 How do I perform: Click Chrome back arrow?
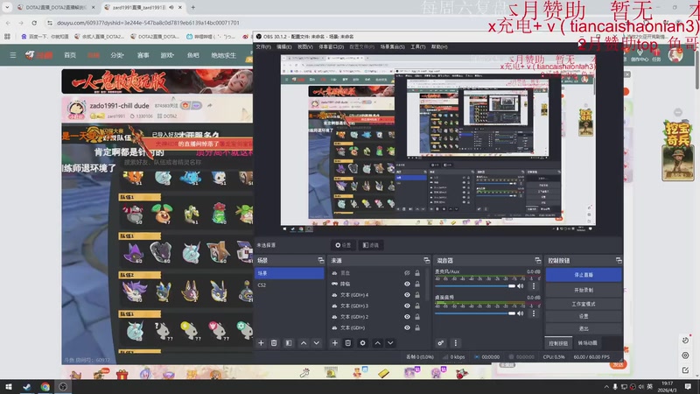(9, 23)
